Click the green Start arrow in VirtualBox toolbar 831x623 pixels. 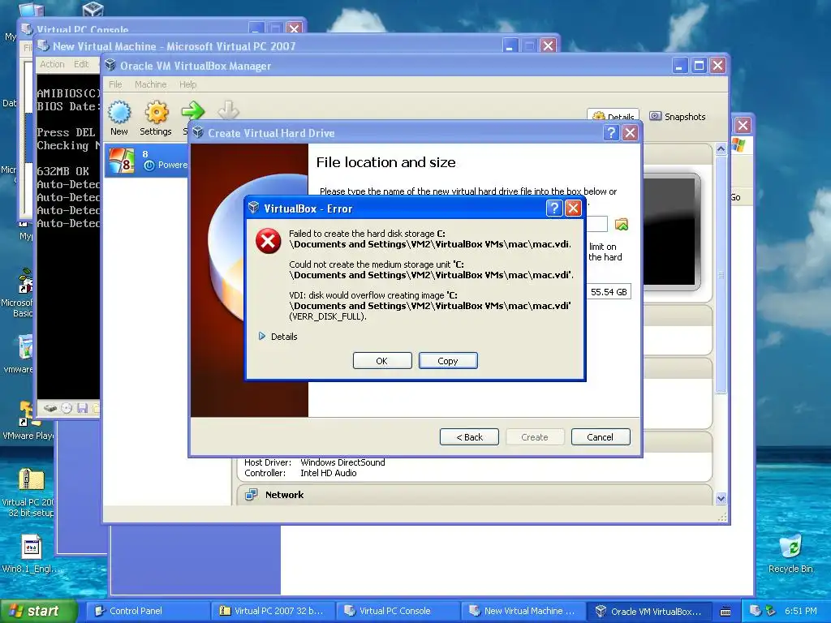193,110
